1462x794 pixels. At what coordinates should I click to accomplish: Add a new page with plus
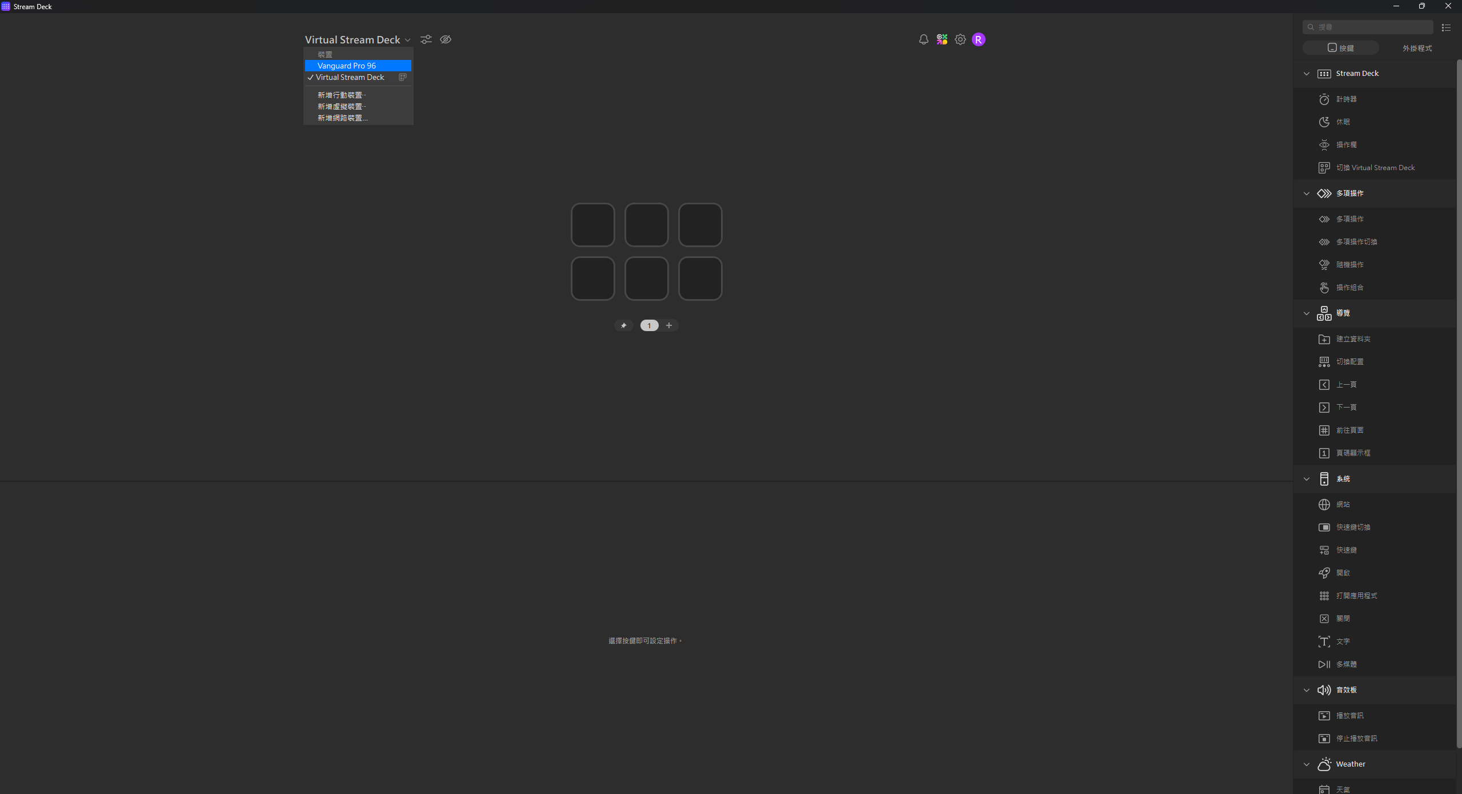(669, 325)
